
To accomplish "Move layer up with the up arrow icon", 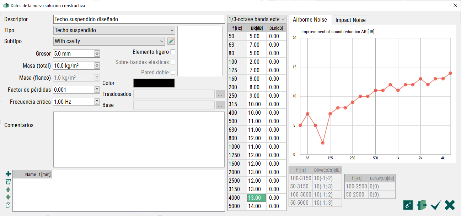I will pyautogui.click(x=8, y=189).
